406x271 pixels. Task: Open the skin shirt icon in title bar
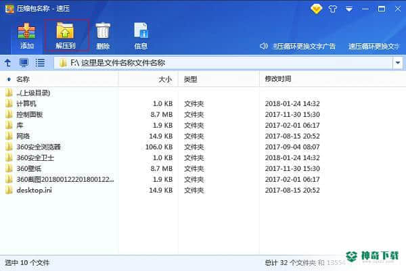(x=333, y=9)
